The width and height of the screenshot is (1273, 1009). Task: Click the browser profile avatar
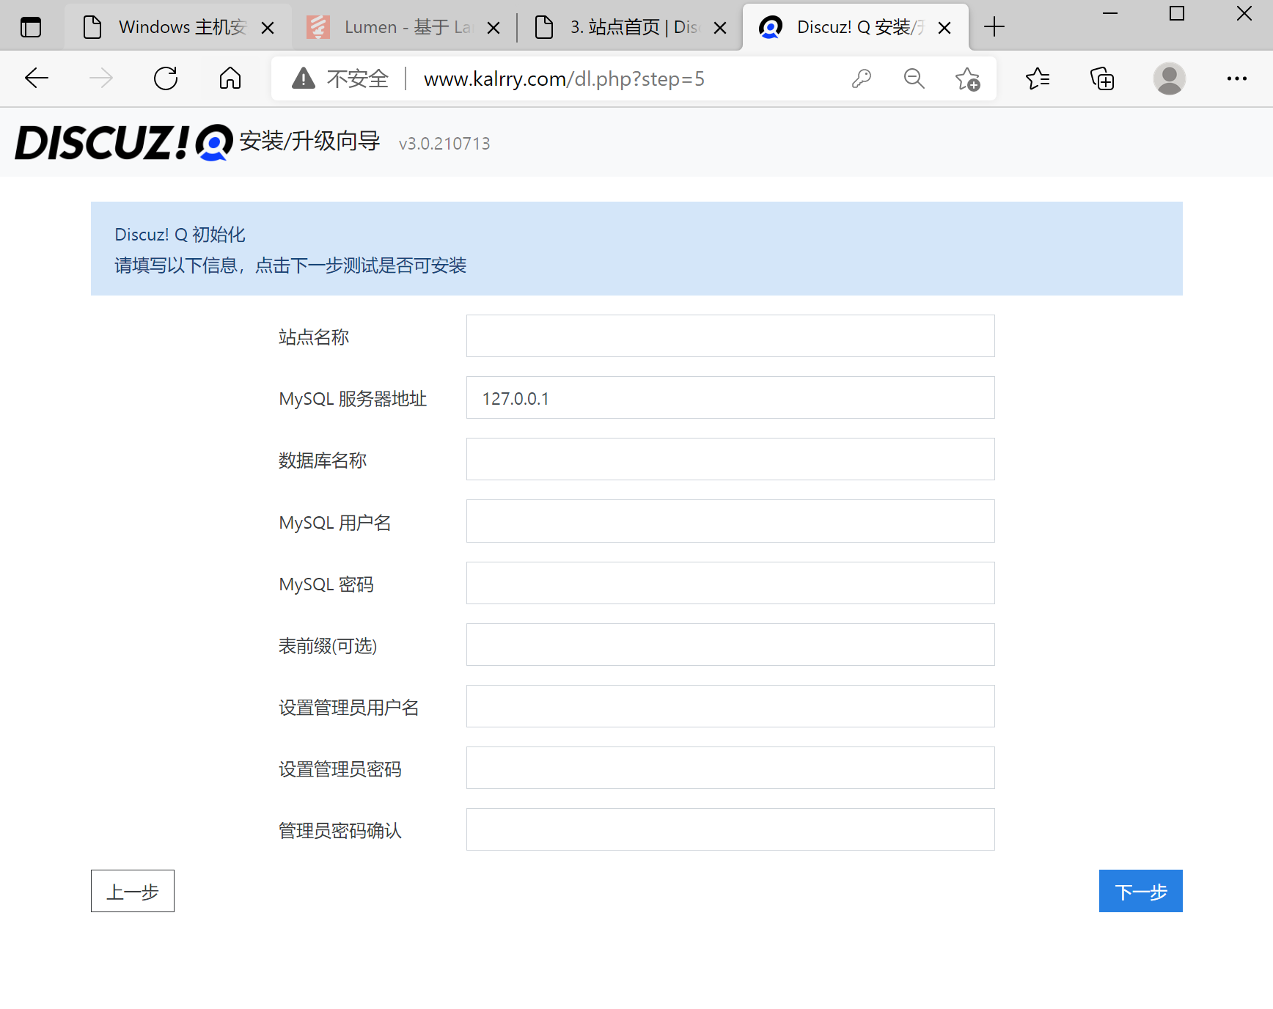tap(1169, 78)
